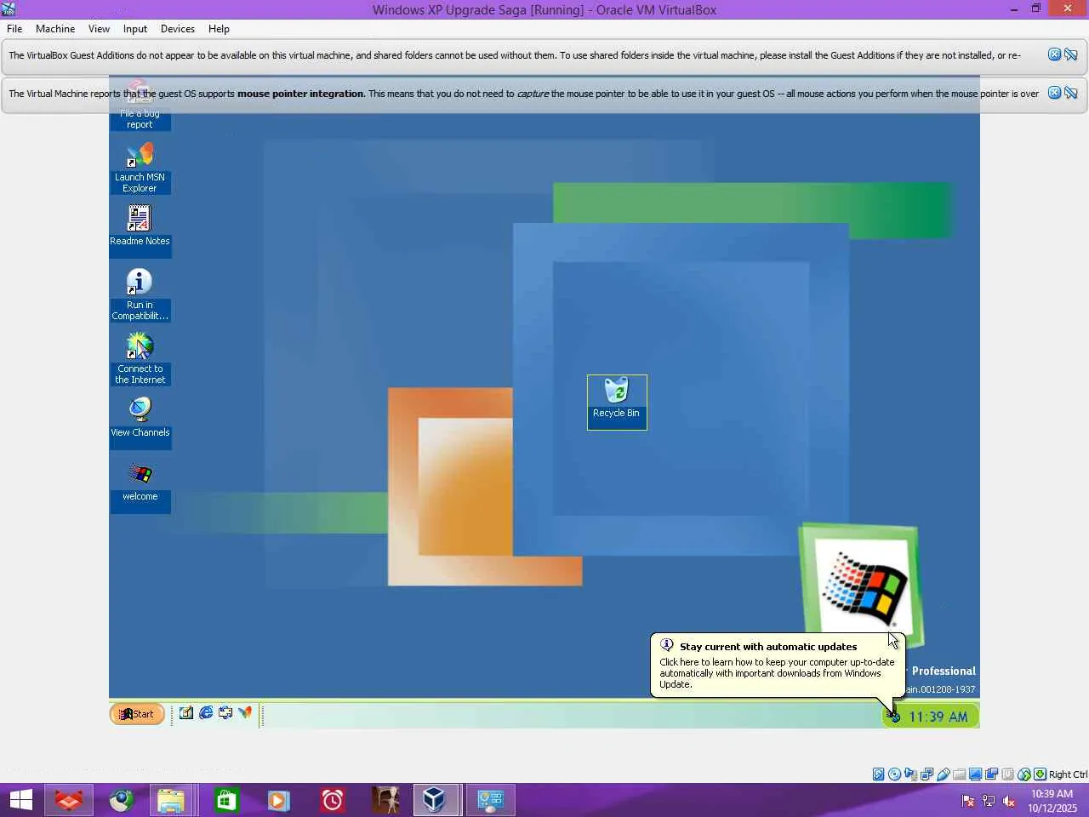Dismiss the Guest Additions notification
The height and width of the screenshot is (817, 1089).
[1054, 54]
